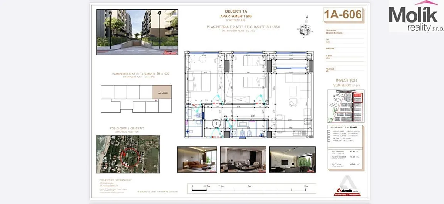The image size is (444, 204).
Task: Click the 5m mark on scale bar
Action: point(249,187)
